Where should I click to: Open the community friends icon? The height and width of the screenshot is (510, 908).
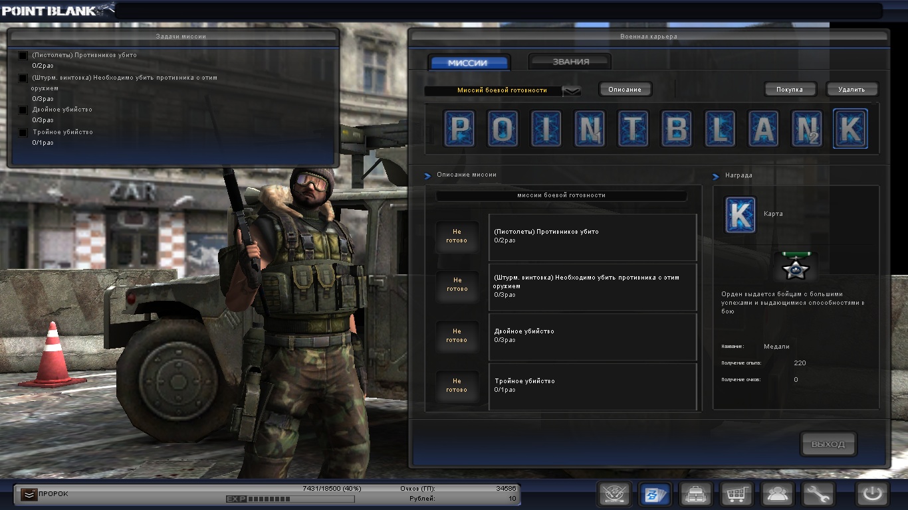777,494
